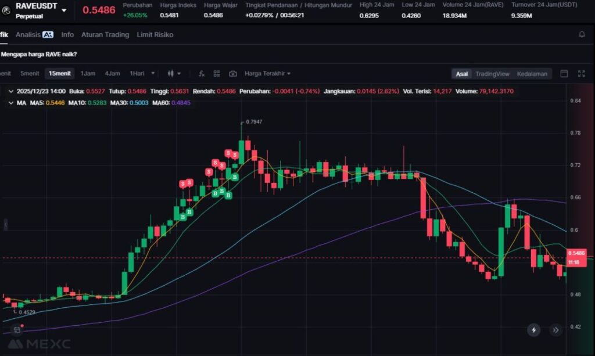Click 'Mengapa harga RAVE naik?' link
595x356 pixels.
39,54
